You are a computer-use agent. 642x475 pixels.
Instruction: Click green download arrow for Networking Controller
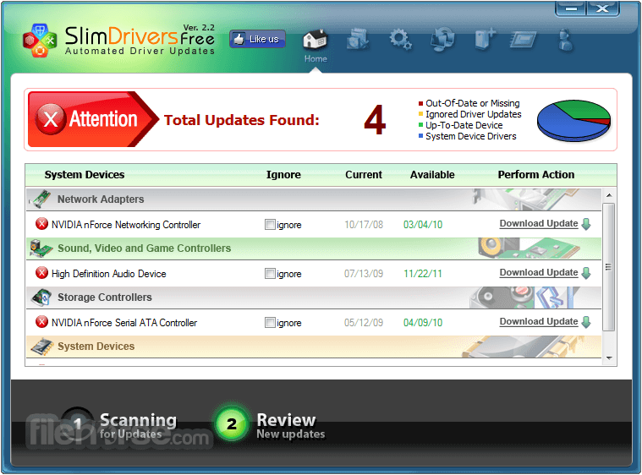(x=586, y=224)
